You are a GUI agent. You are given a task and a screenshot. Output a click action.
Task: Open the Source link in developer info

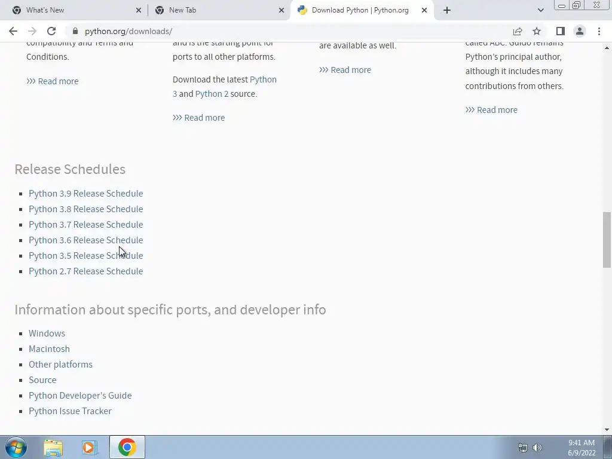point(42,380)
